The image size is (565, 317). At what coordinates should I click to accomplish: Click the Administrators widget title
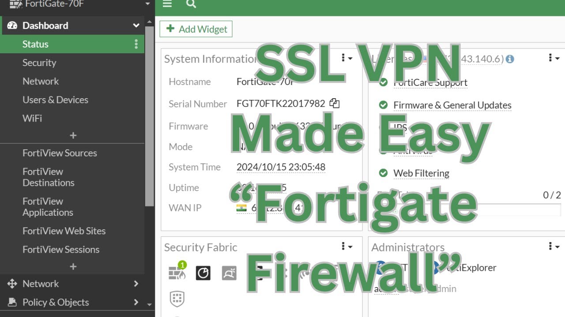[x=408, y=247]
